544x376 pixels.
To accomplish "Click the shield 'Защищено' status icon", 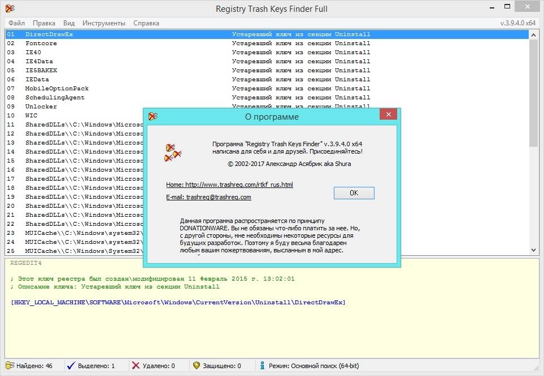I will 197,366.
